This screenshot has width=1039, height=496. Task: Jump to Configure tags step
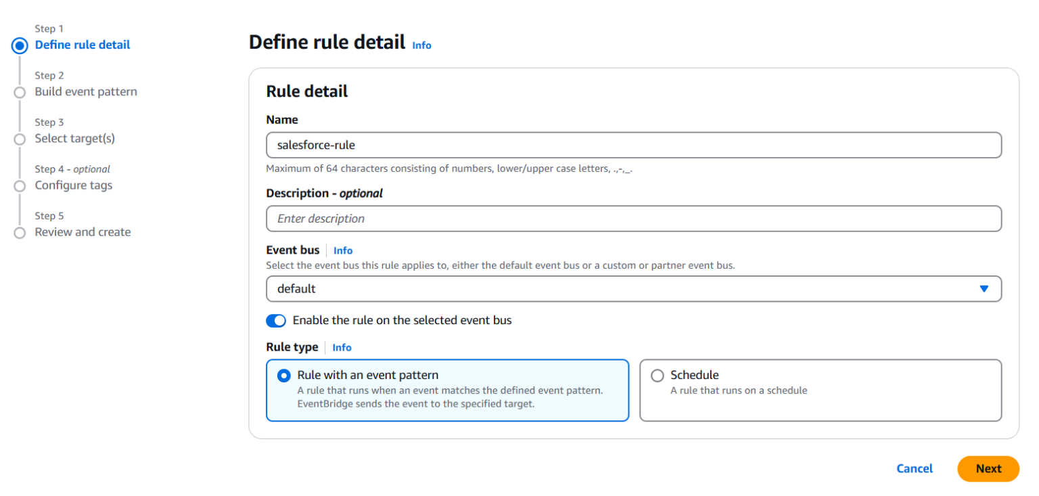click(x=74, y=185)
